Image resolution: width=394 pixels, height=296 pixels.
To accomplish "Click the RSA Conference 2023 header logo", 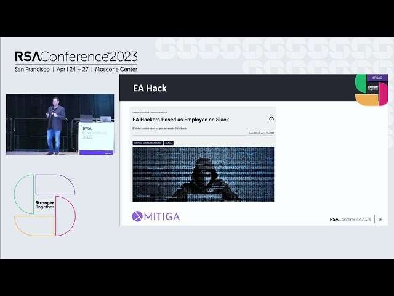I will pos(76,57).
